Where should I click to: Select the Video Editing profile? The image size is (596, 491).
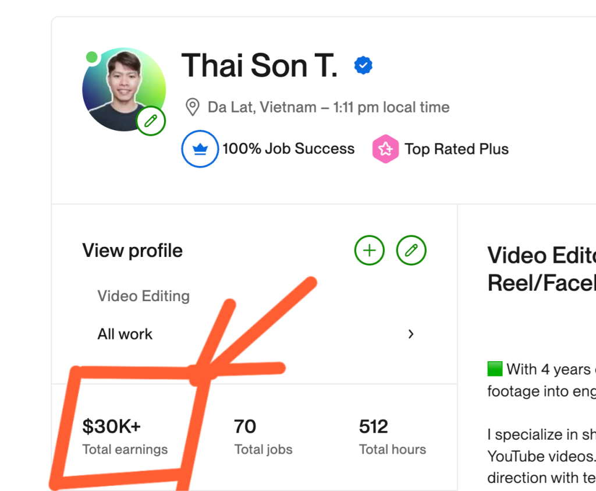[144, 296]
